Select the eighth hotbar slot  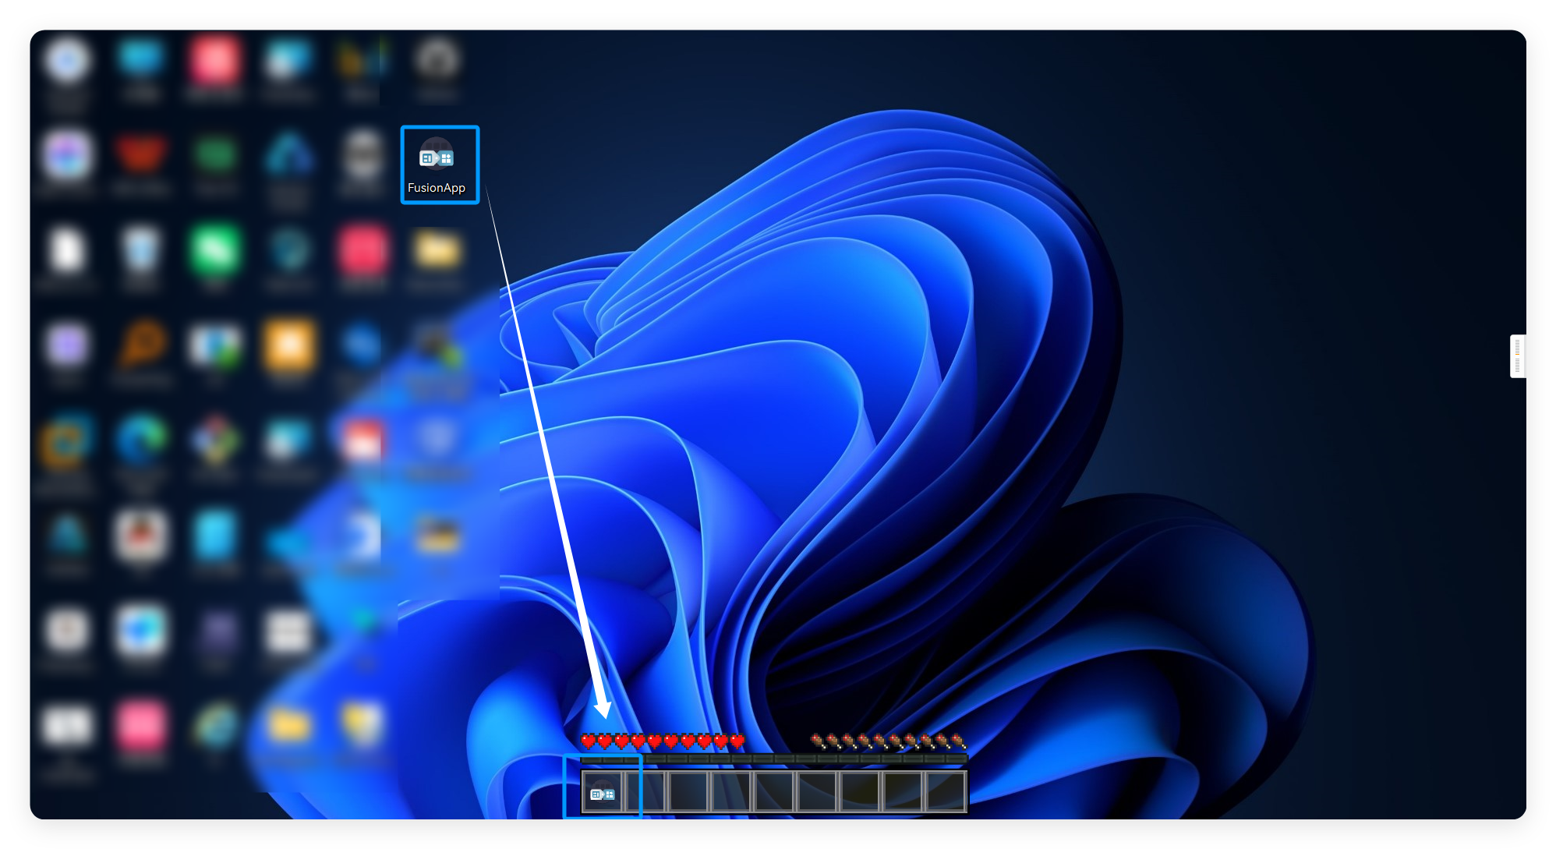pos(902,792)
